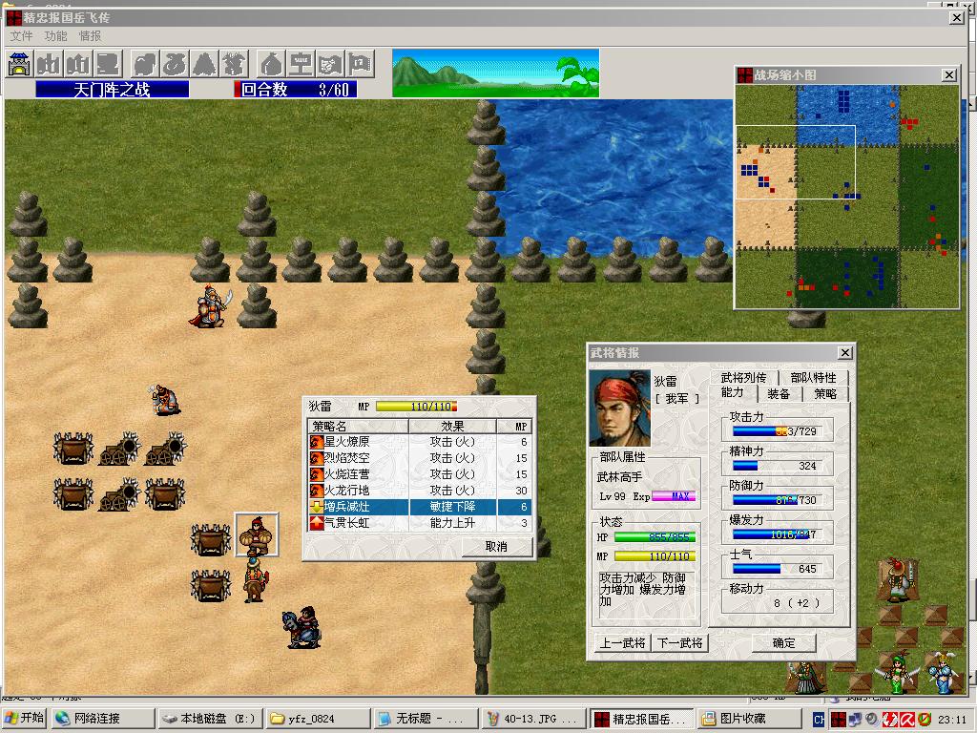The width and height of the screenshot is (977, 733).
Task: Click 开始 Start button on taskbar
Action: click(24, 719)
